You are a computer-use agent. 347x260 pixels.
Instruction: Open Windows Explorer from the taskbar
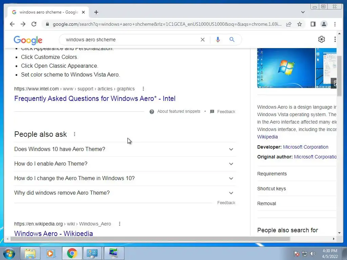[30, 253]
